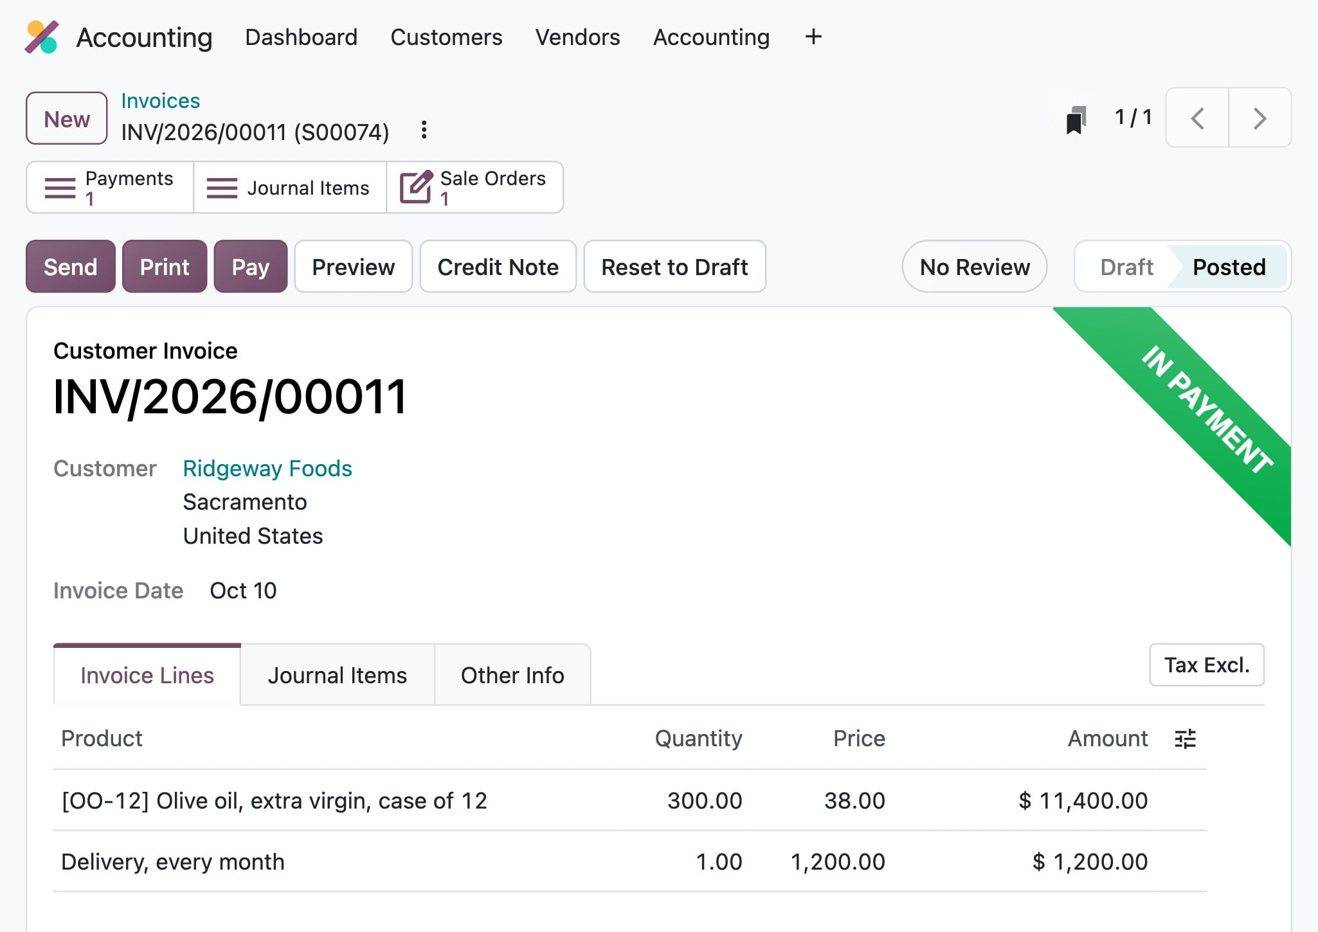Open the Accounting menu item
The image size is (1318, 932).
(x=711, y=37)
